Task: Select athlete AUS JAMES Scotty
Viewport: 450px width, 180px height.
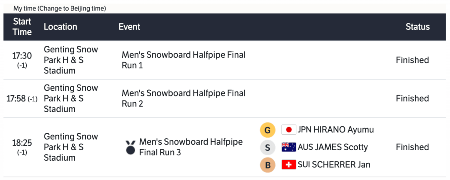Action: (x=333, y=147)
